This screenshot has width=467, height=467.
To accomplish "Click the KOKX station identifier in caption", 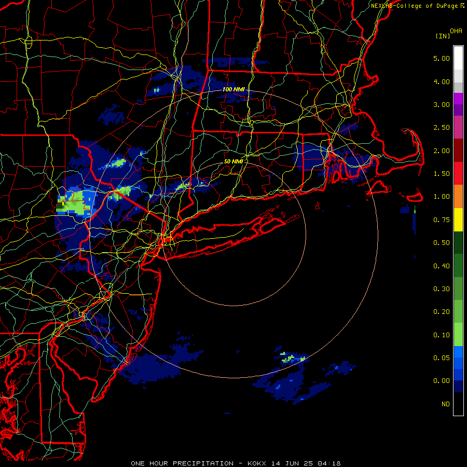I will tap(257, 463).
